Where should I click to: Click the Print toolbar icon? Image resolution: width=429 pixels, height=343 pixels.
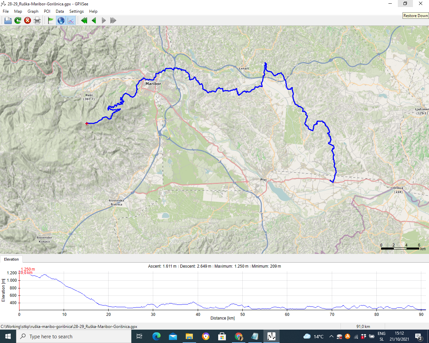click(x=37, y=20)
